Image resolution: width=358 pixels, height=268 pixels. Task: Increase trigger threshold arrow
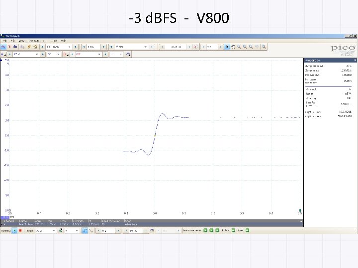tap(118, 231)
